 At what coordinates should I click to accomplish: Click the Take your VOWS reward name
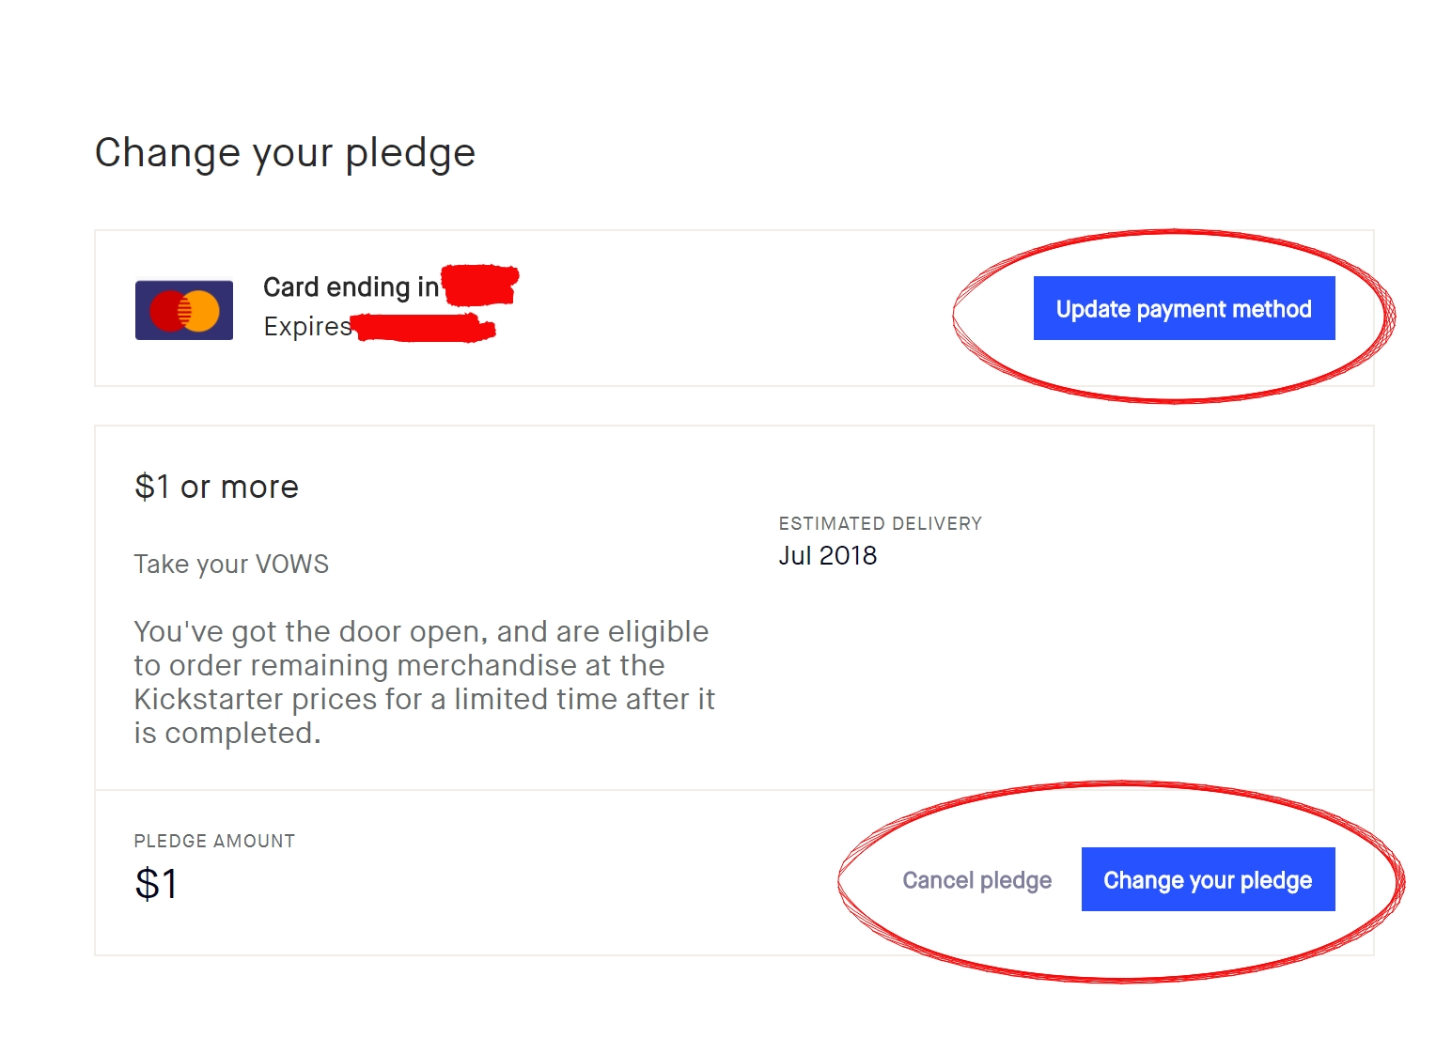231,564
